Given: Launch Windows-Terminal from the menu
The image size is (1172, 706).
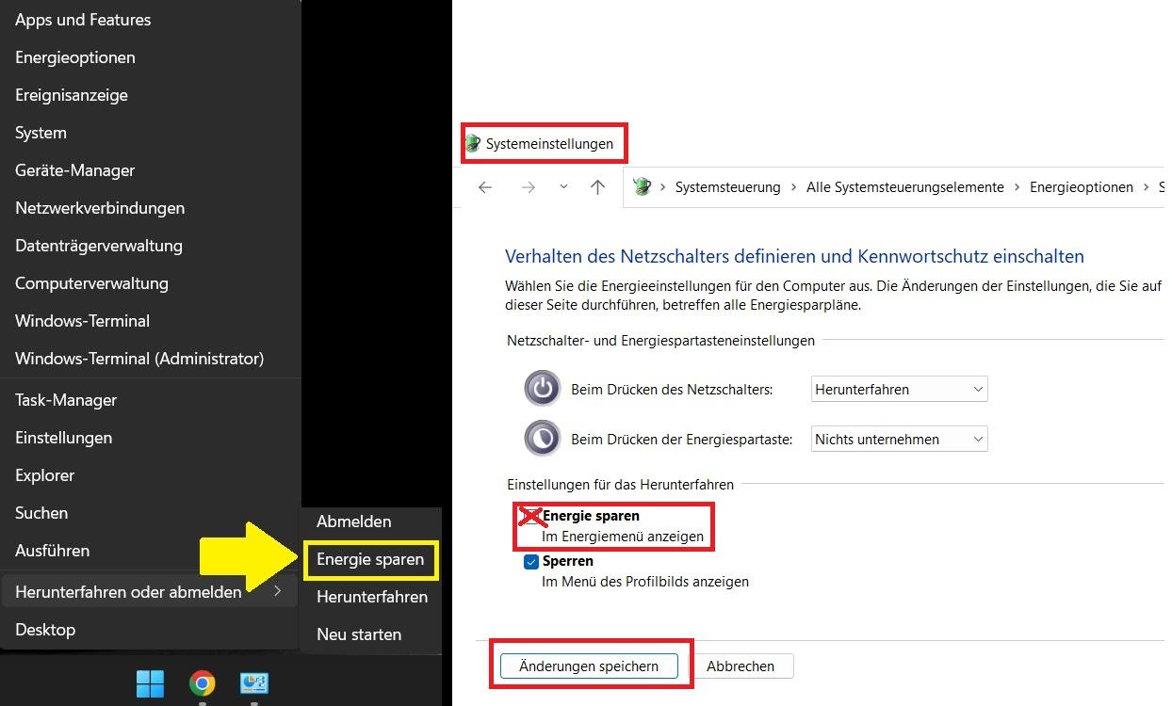Looking at the screenshot, I should (x=151, y=321).
